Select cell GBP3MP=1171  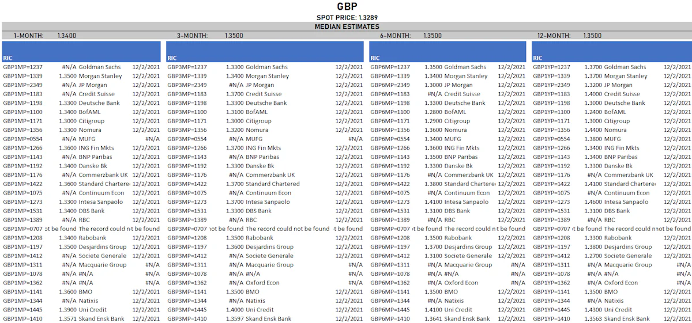pyautogui.click(x=187, y=121)
